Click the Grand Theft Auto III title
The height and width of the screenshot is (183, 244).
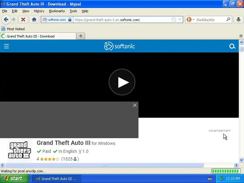click(63, 143)
